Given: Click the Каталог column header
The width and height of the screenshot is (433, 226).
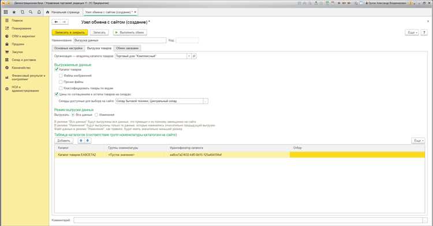Looking at the screenshot, I should click(80, 148).
